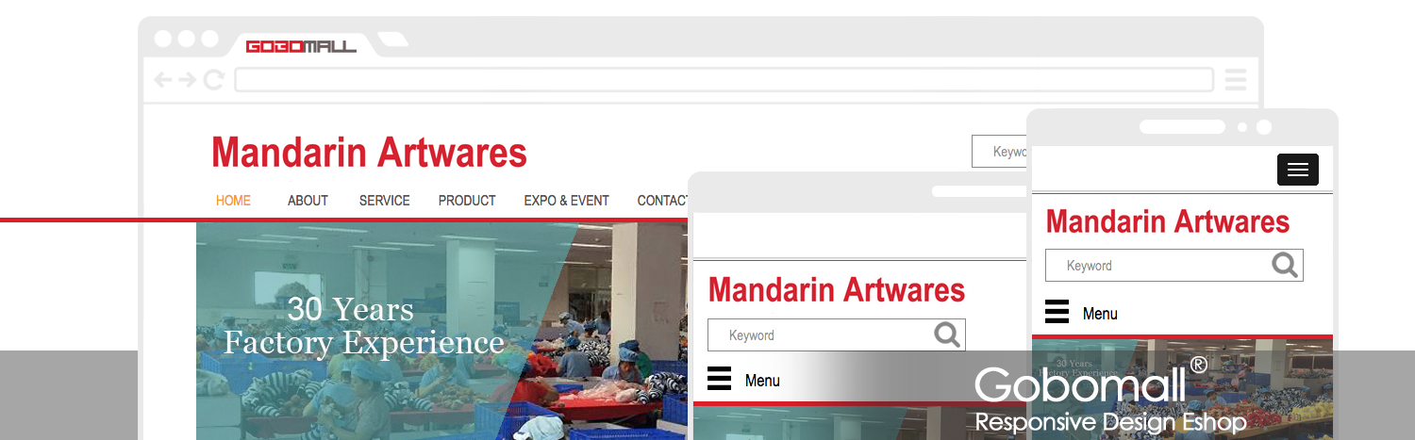Click the Gobomall browser tab

[301, 45]
